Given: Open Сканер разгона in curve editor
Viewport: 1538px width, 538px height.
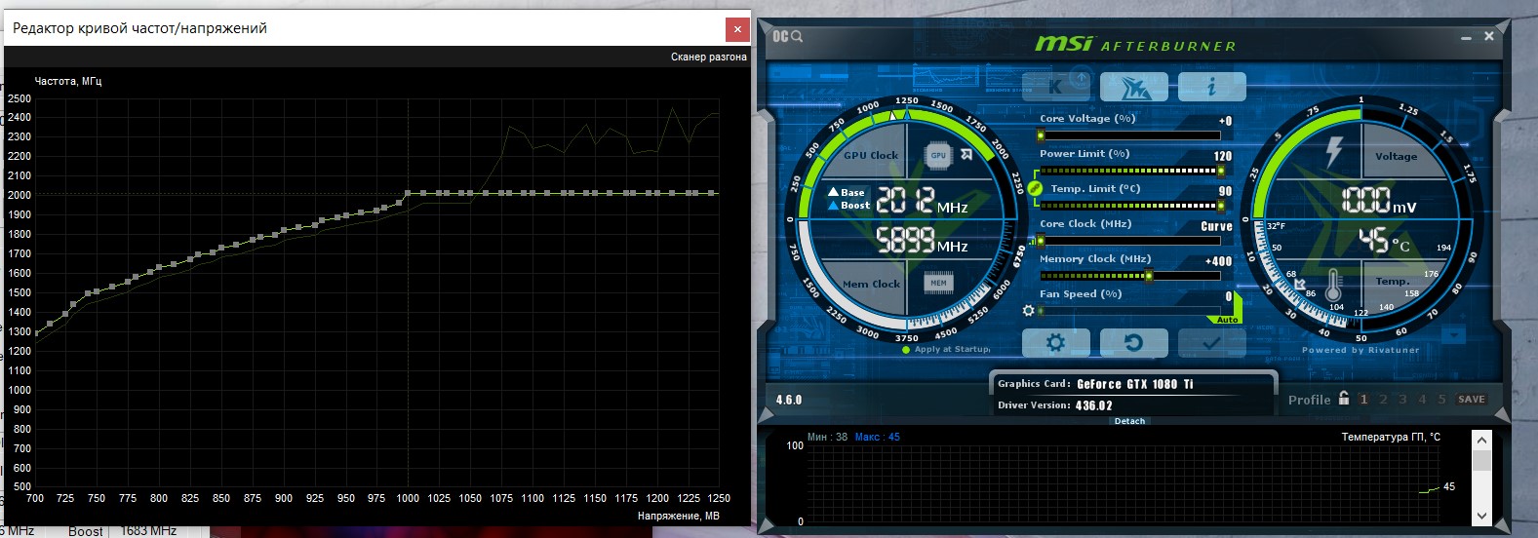Looking at the screenshot, I should [x=708, y=58].
